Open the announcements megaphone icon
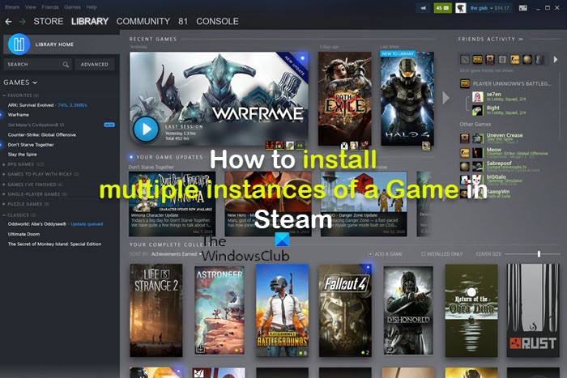Screen dimensions: 567x378 tap(423, 8)
